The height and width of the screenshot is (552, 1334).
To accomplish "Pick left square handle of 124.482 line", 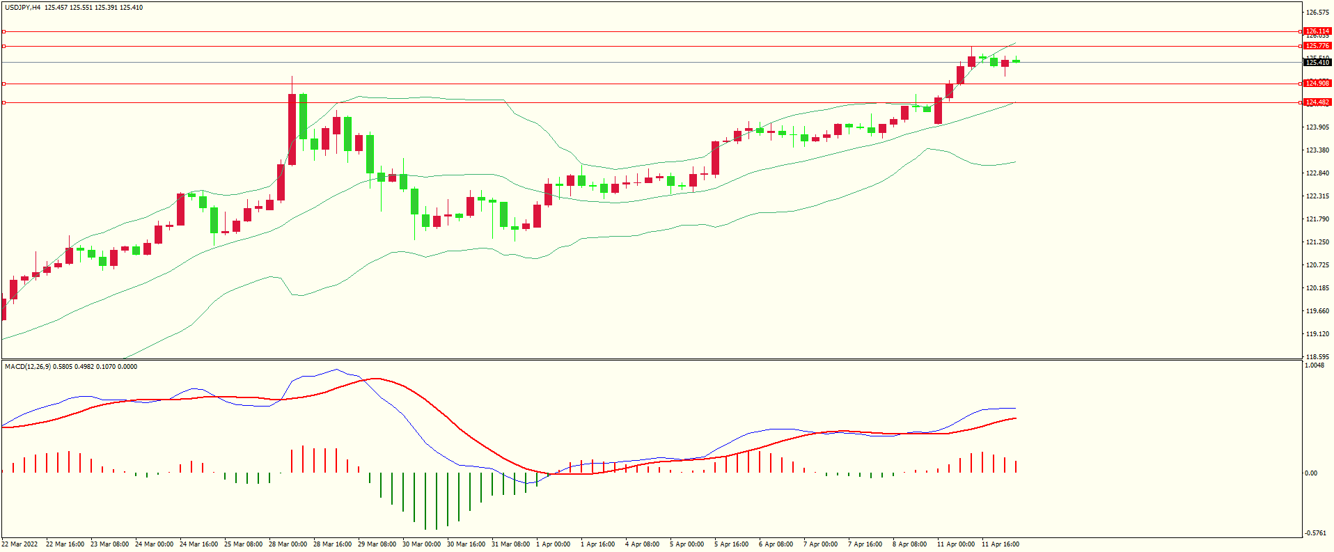I will click(x=3, y=102).
